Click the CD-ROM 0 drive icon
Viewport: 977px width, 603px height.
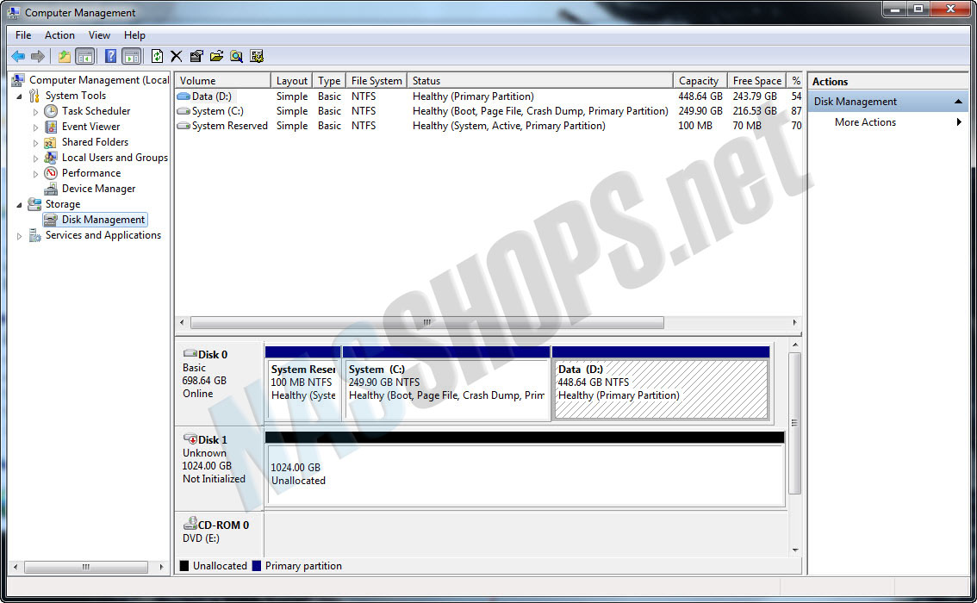pyautogui.click(x=190, y=523)
